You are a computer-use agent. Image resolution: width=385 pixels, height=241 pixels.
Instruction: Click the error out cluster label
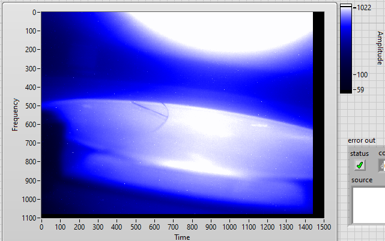(x=362, y=140)
